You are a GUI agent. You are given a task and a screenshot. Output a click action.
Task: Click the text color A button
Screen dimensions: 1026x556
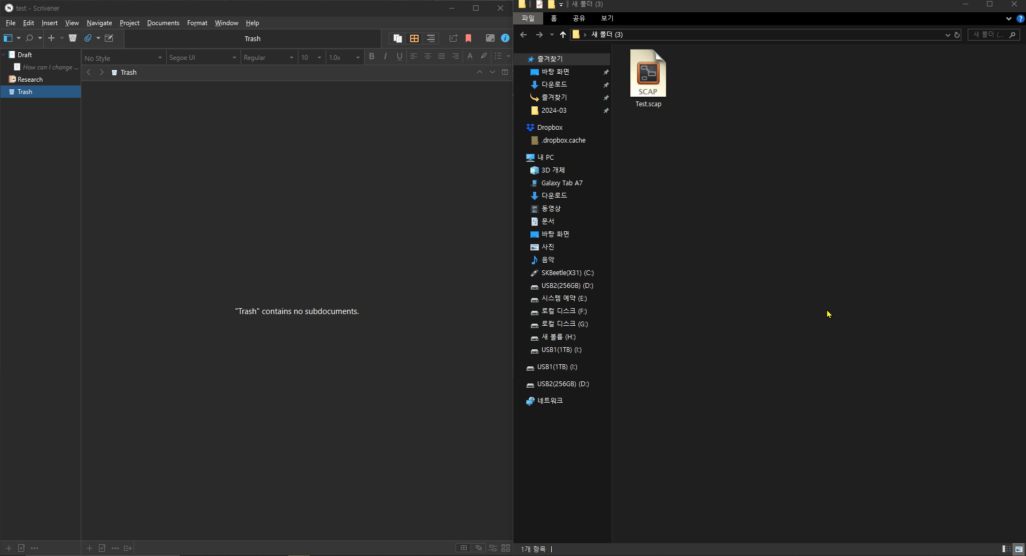pyautogui.click(x=469, y=57)
